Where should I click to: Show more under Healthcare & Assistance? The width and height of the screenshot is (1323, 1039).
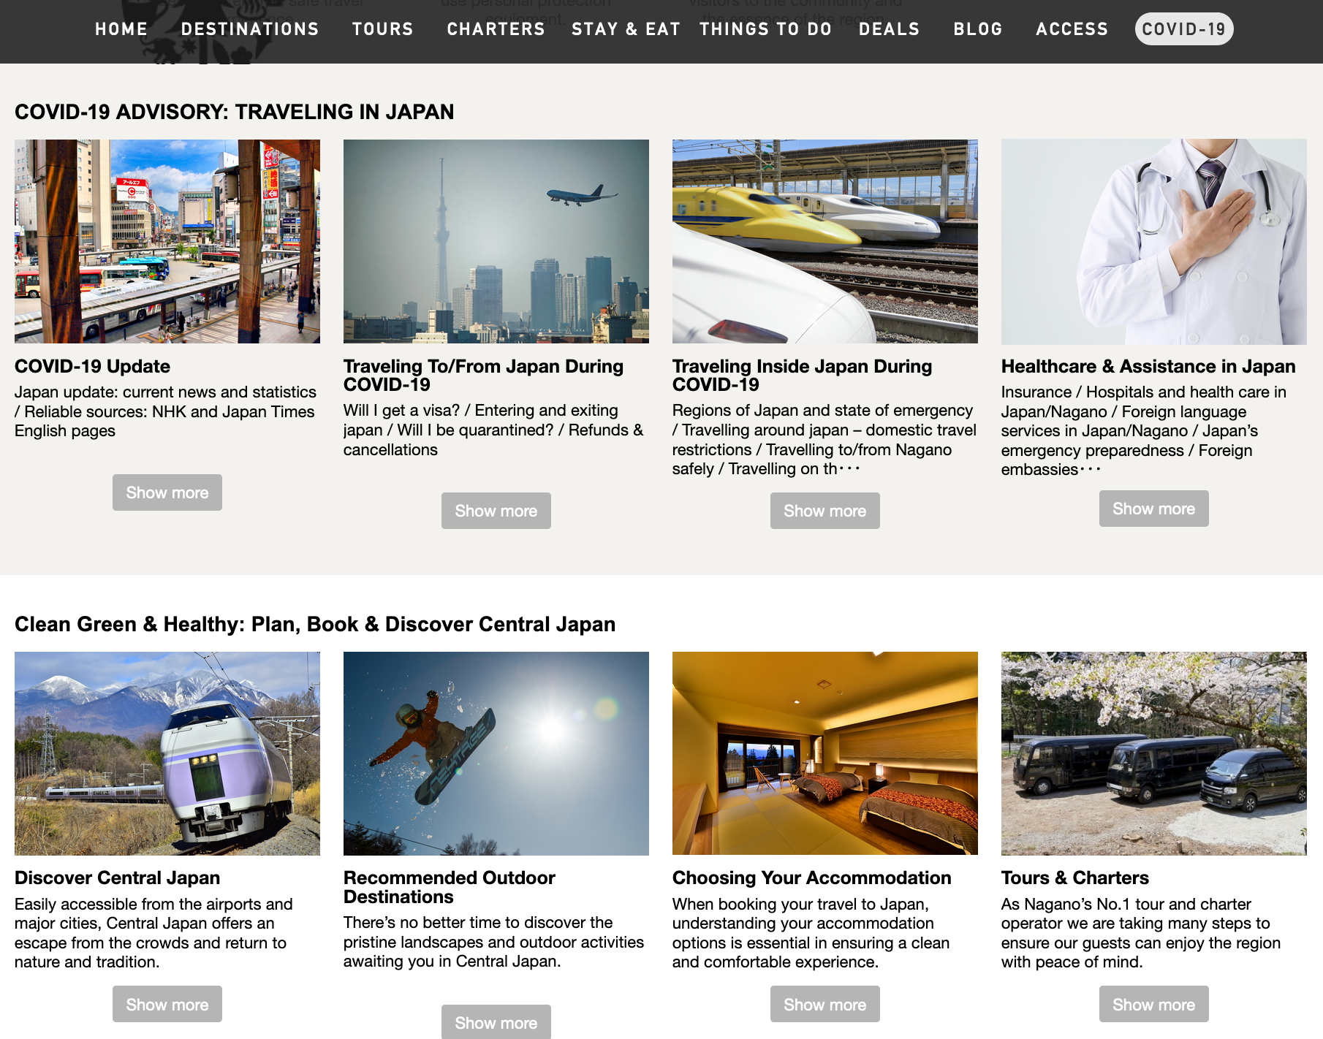1153,509
